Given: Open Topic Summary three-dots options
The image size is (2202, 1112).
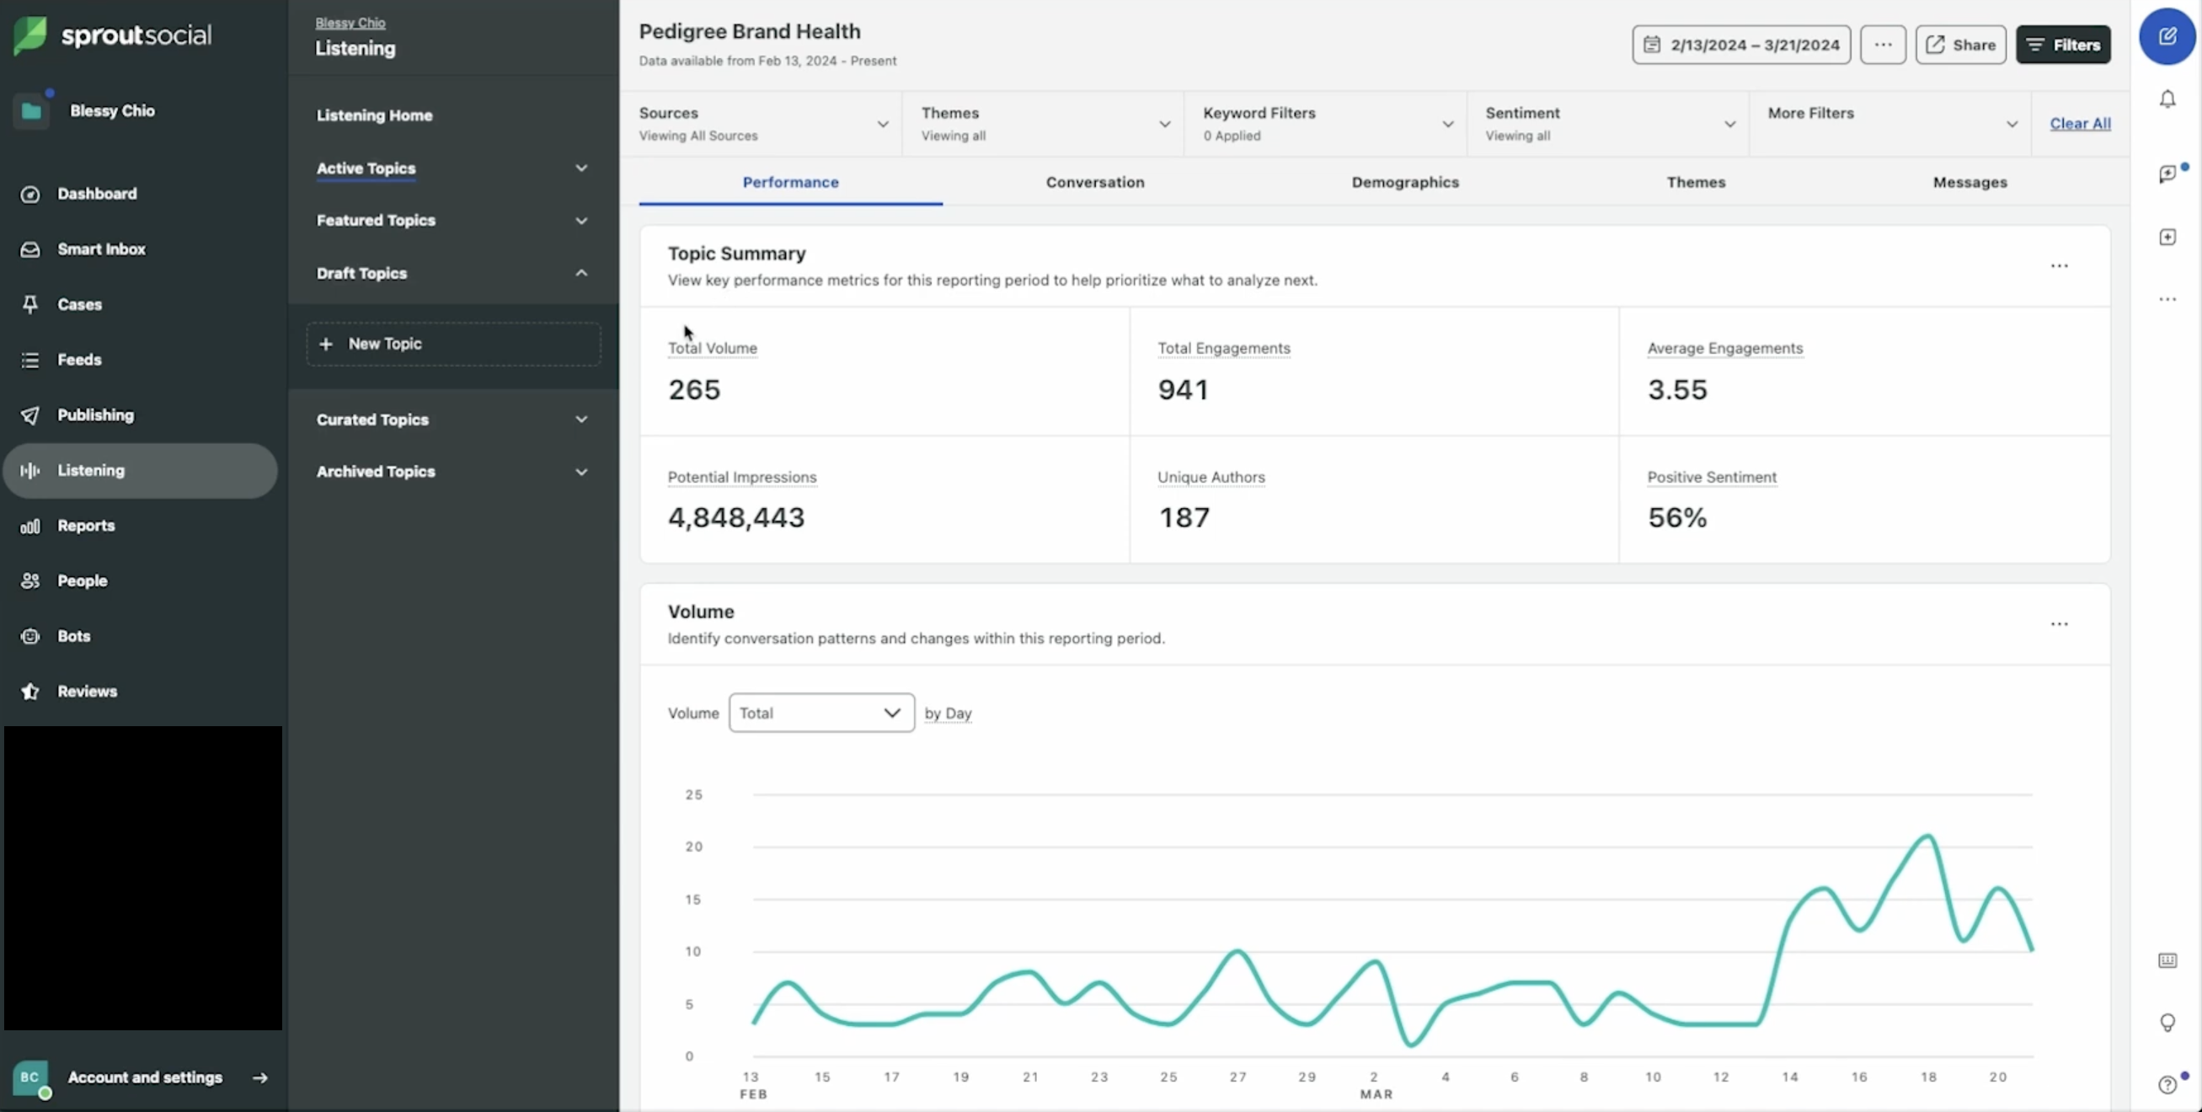Looking at the screenshot, I should [2060, 266].
